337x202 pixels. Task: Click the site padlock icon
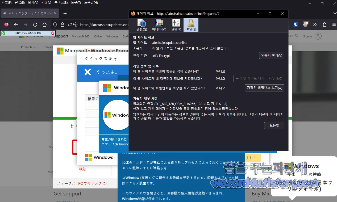tap(63, 25)
